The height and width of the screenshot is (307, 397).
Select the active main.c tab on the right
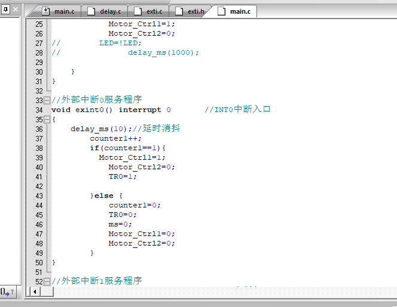click(234, 11)
